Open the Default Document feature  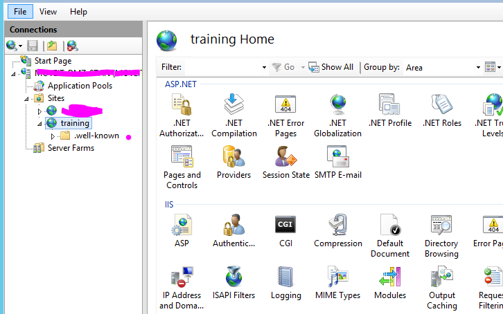tap(390, 236)
